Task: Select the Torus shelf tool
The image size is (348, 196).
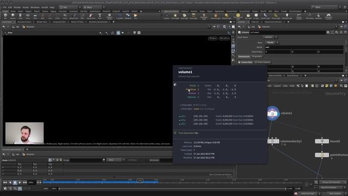Action: pos(28,16)
